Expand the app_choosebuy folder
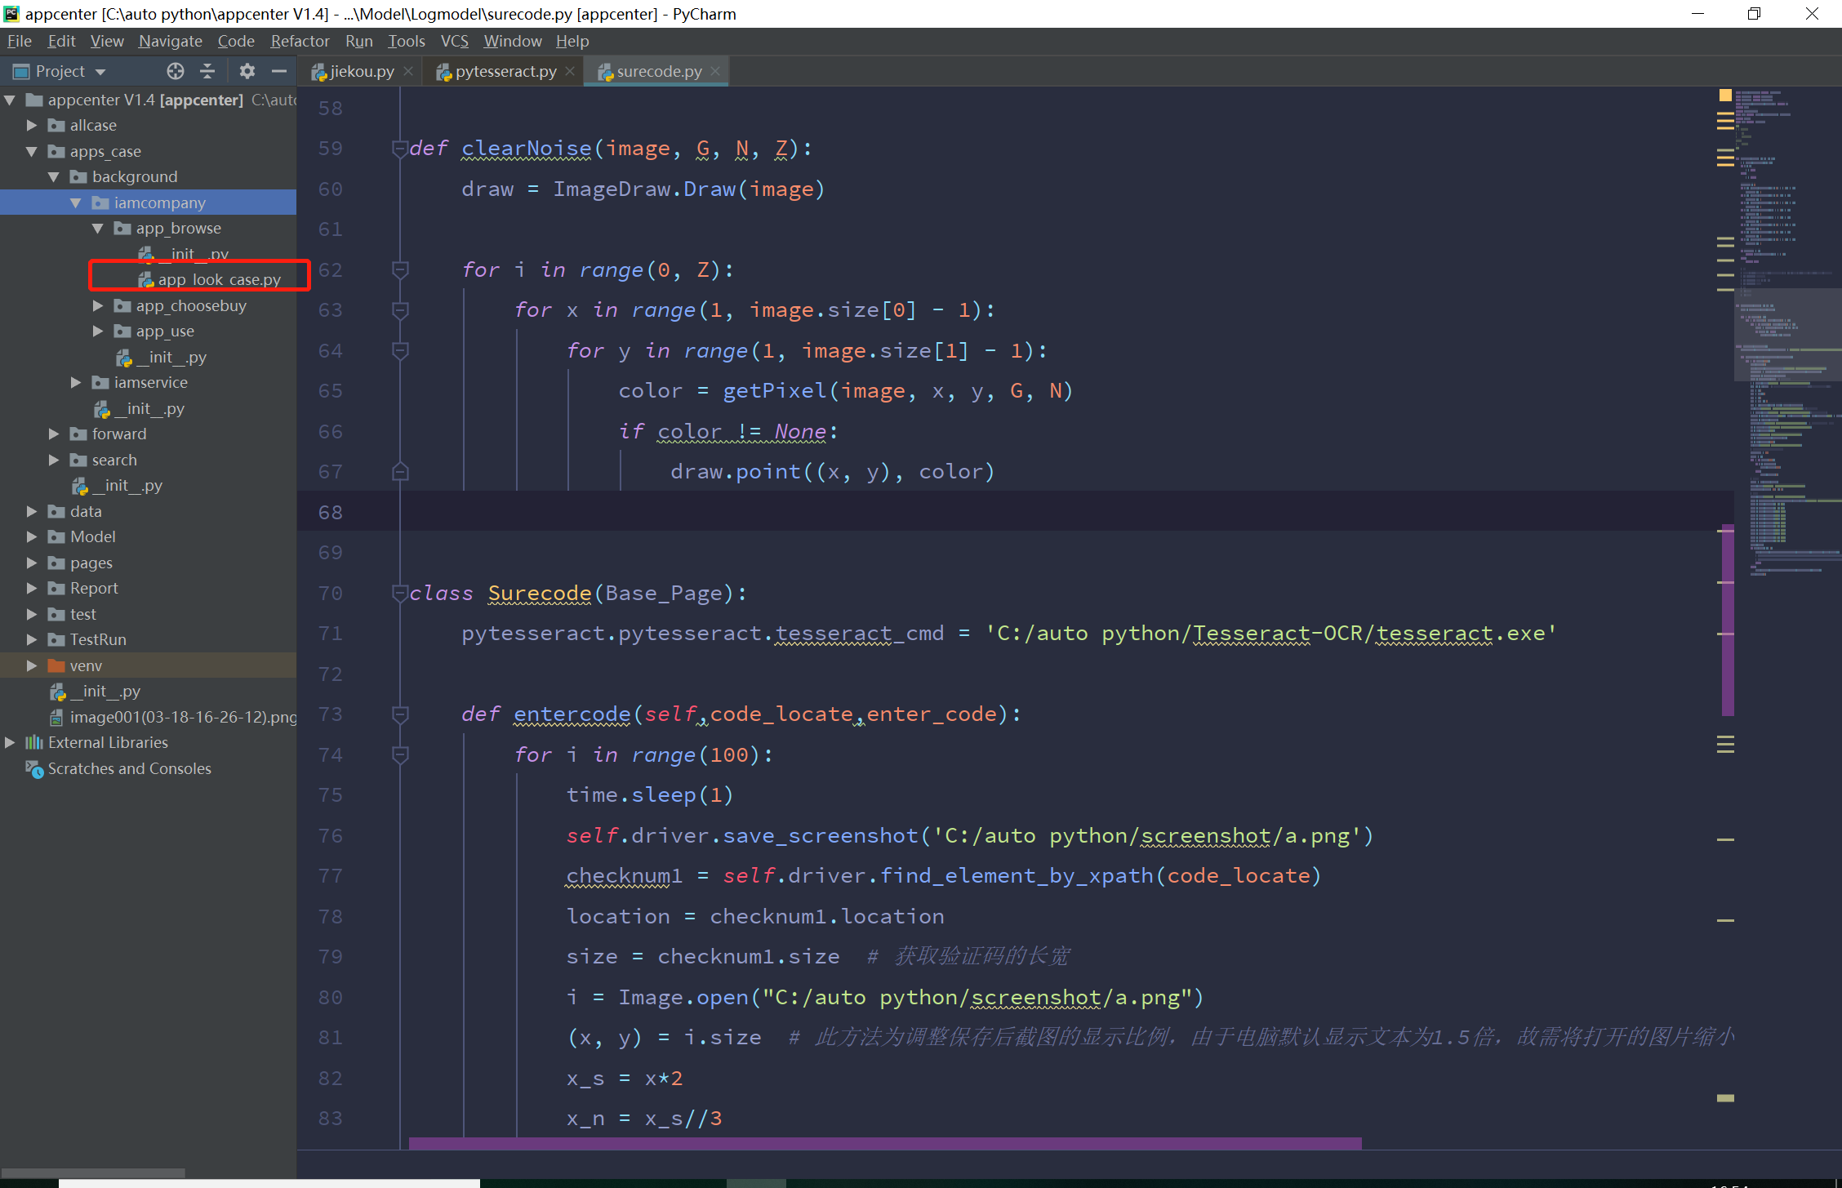 coord(98,305)
